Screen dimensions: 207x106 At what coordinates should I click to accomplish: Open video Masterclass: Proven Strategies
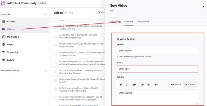(82, 81)
